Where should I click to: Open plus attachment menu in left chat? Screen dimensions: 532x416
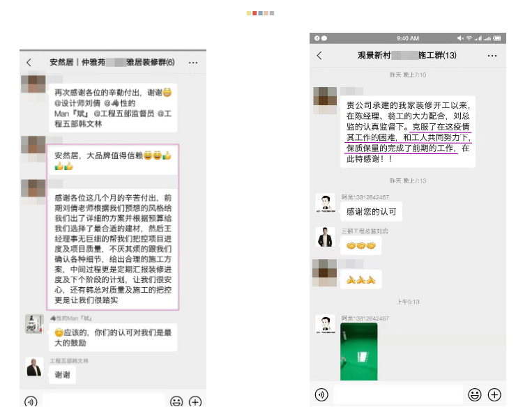(195, 401)
